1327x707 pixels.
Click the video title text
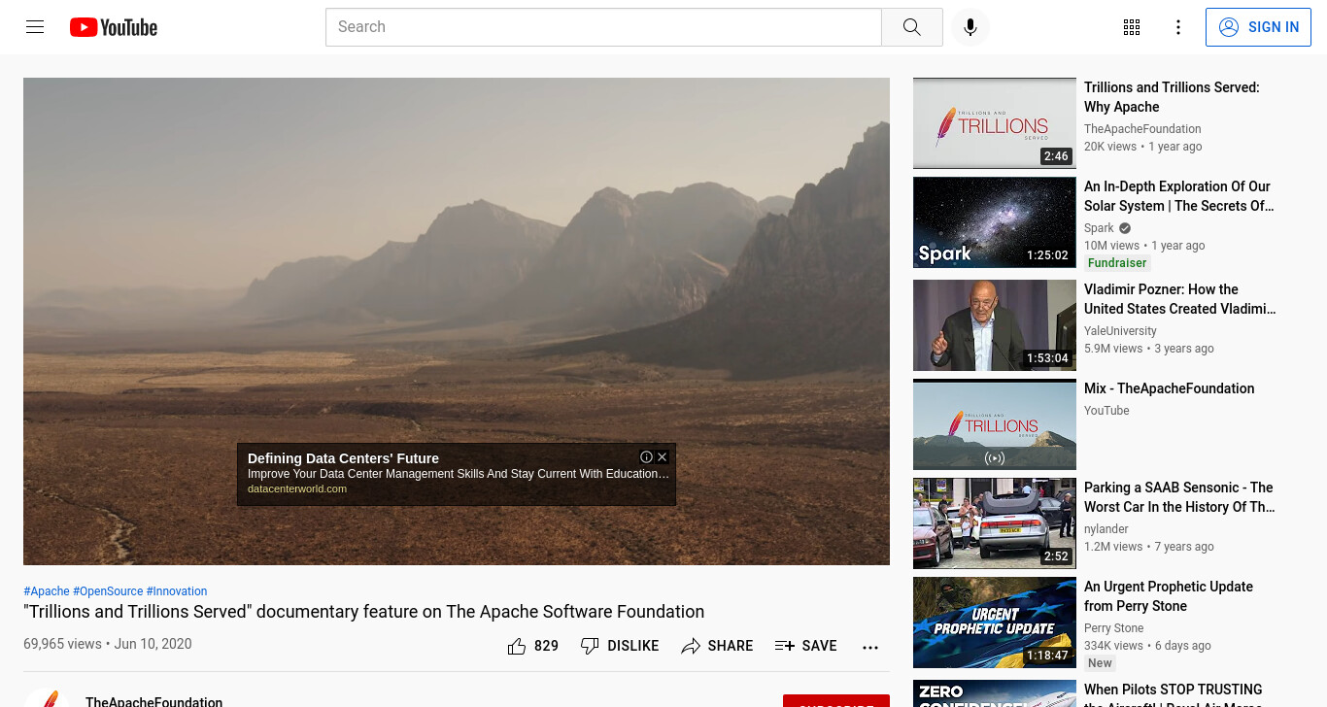[363, 612]
